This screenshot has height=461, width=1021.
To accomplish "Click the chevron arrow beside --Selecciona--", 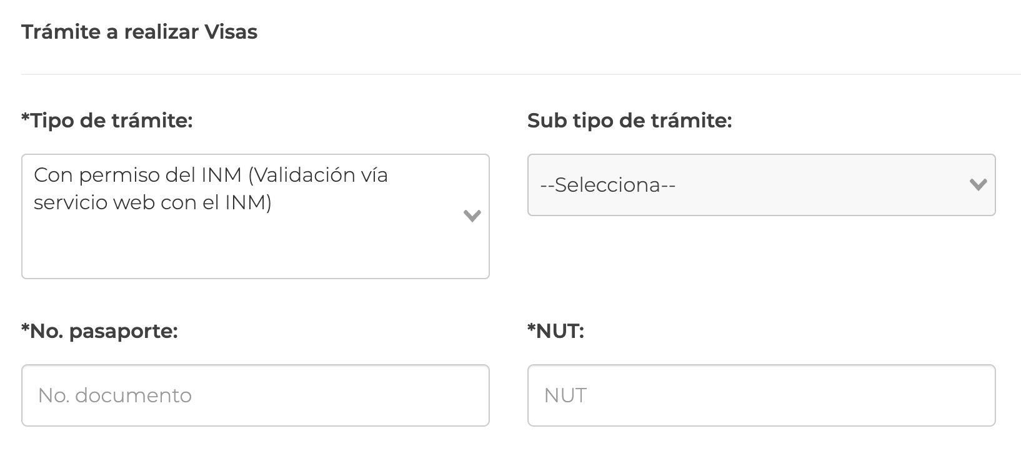I will 977,185.
